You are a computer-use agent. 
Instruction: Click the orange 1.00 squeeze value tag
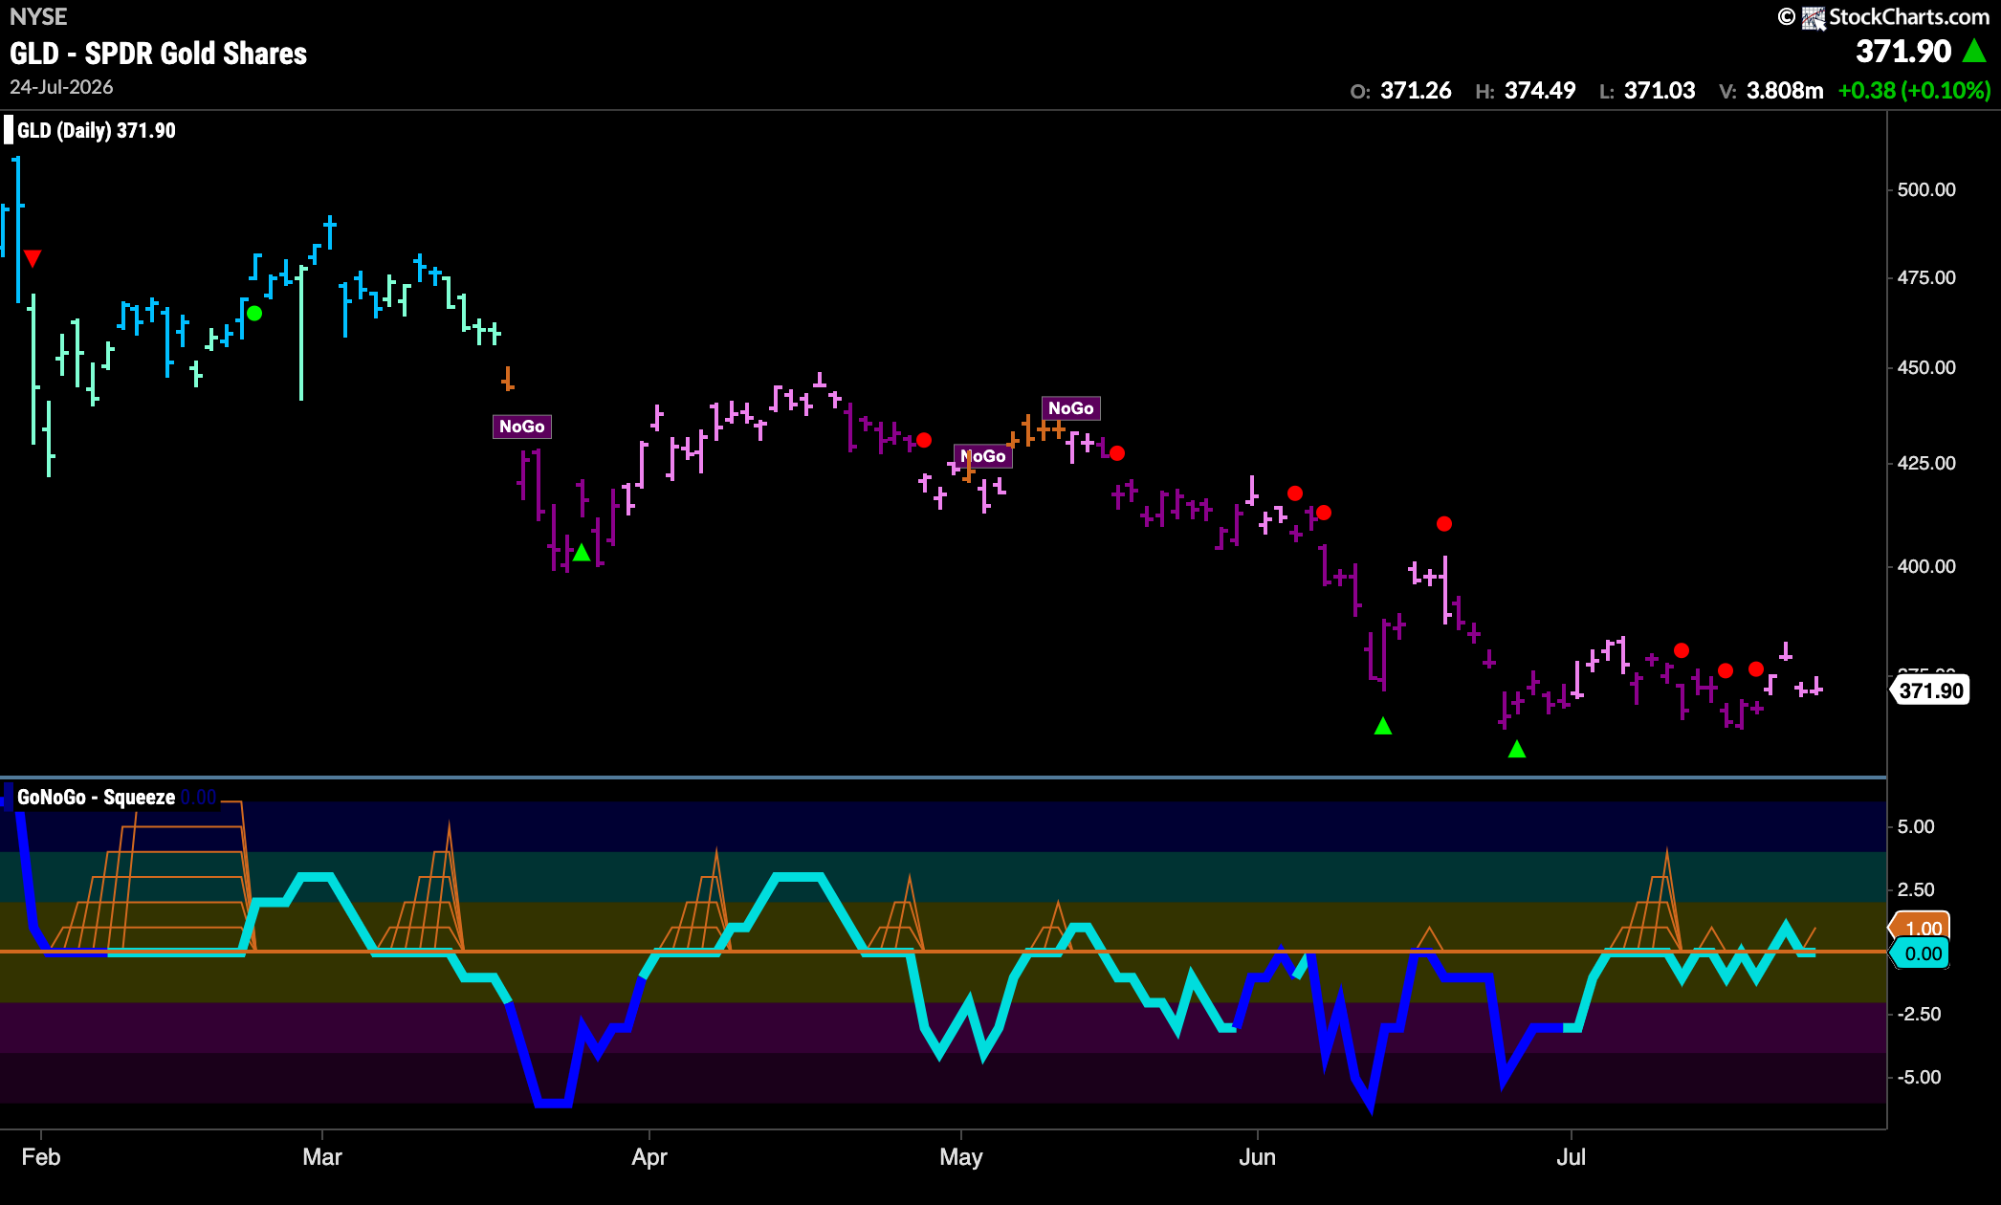1921,928
